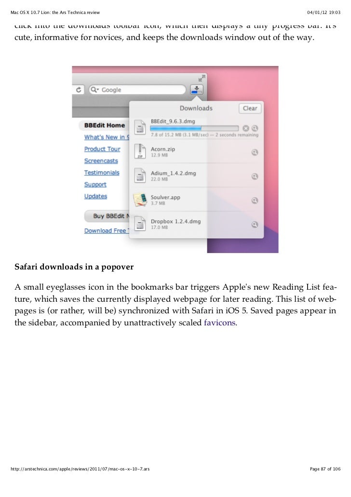The height and width of the screenshot is (497, 351).
Task: Clear the downloads list
Action: click(x=250, y=108)
